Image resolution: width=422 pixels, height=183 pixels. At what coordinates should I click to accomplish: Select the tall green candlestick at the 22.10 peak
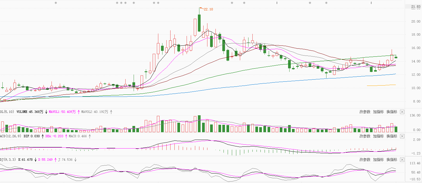pyautogui.click(x=199, y=23)
